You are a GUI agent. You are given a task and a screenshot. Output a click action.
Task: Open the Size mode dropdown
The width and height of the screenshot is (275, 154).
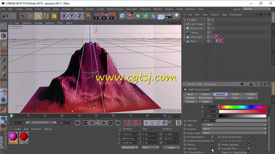(151, 147)
